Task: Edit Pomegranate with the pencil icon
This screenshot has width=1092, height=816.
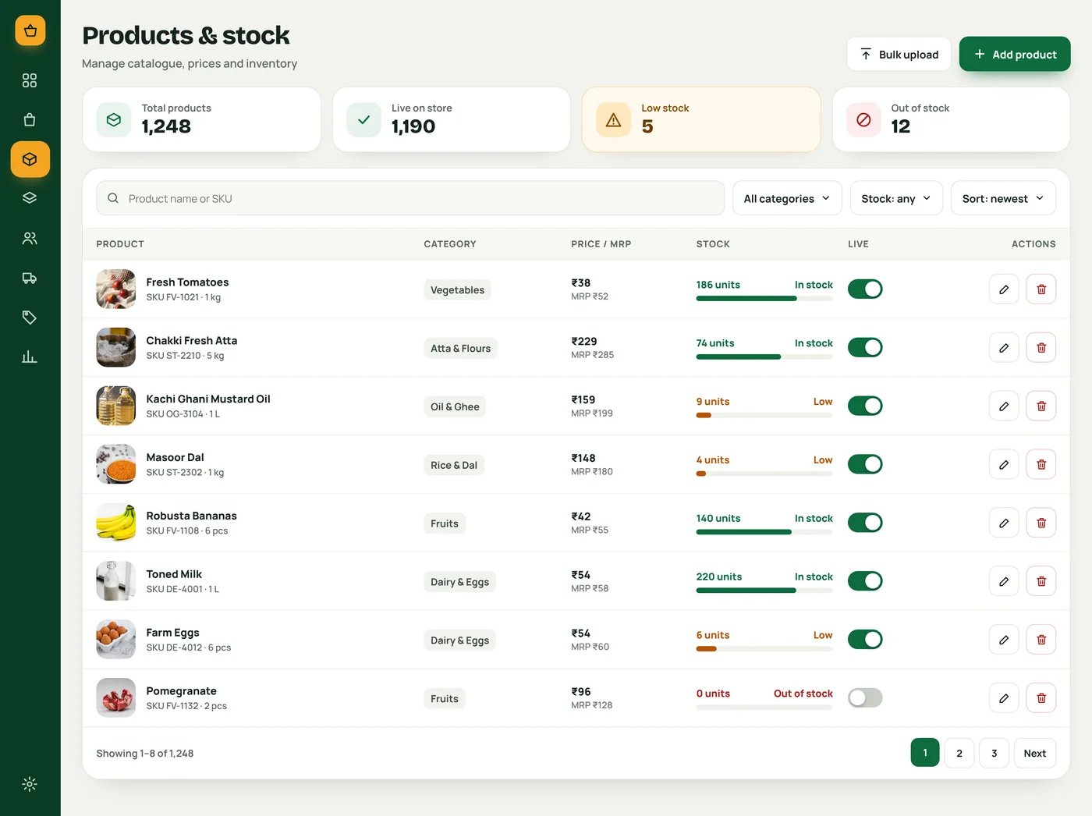Action: [x=1004, y=698]
